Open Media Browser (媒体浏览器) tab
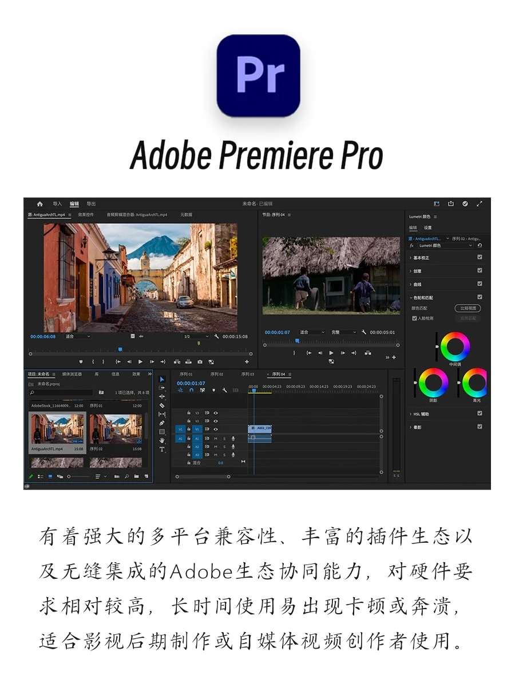The height and width of the screenshot is (687, 515). [72, 374]
